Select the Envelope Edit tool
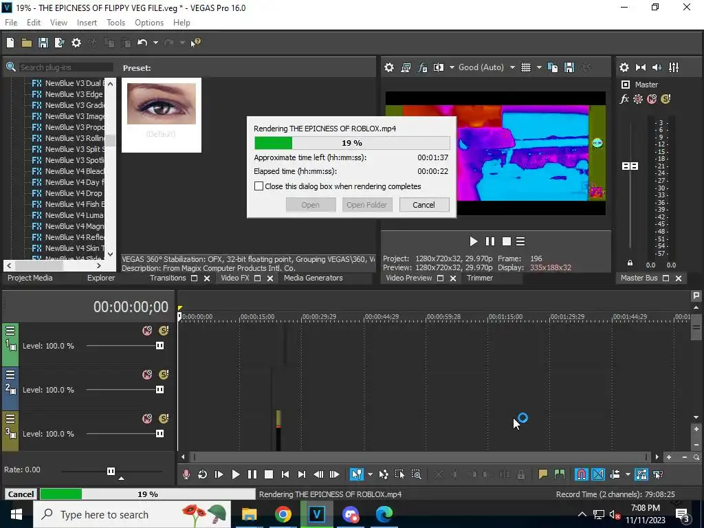704x528 pixels. 384,474
